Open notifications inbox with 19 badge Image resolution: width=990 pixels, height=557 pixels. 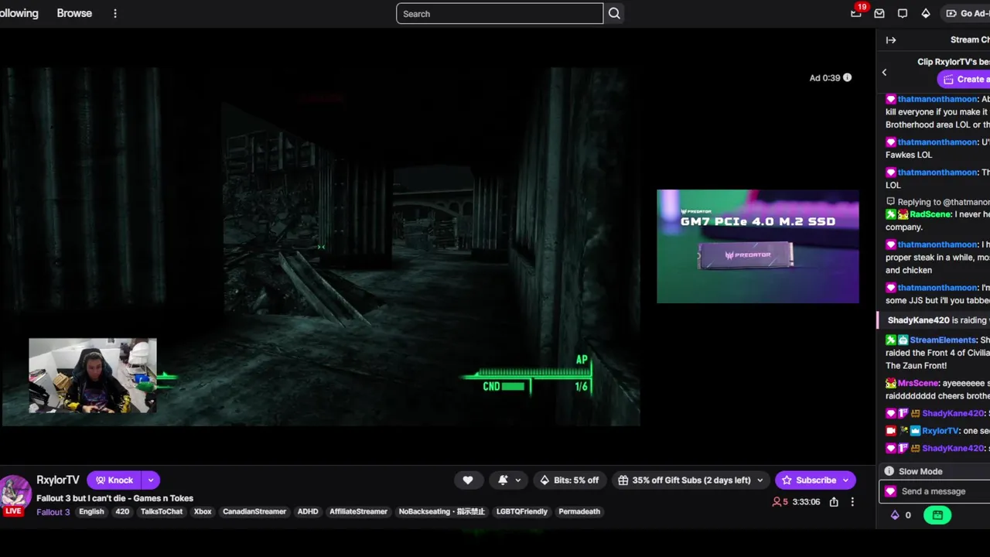click(856, 13)
